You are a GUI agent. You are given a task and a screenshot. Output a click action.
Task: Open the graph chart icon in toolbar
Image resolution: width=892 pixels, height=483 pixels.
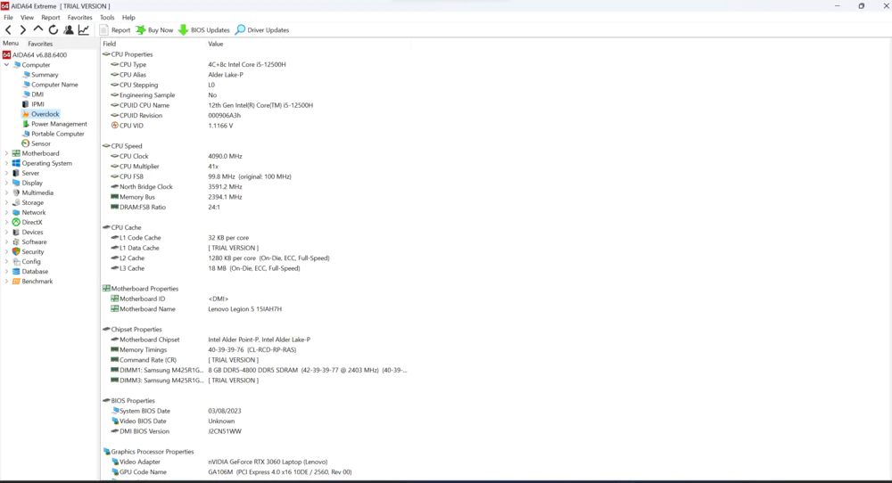84,30
